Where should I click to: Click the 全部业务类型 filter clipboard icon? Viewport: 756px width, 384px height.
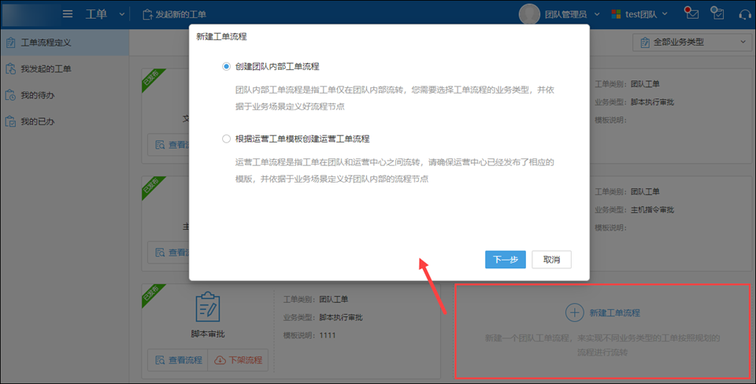(645, 42)
